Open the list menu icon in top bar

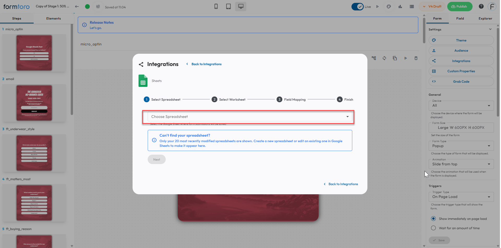[412, 7]
